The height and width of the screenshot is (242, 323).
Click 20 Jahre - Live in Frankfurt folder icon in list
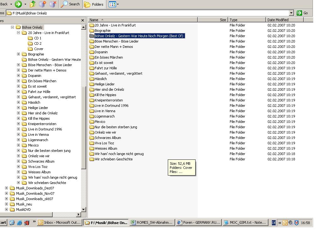pyautogui.click(x=92, y=25)
